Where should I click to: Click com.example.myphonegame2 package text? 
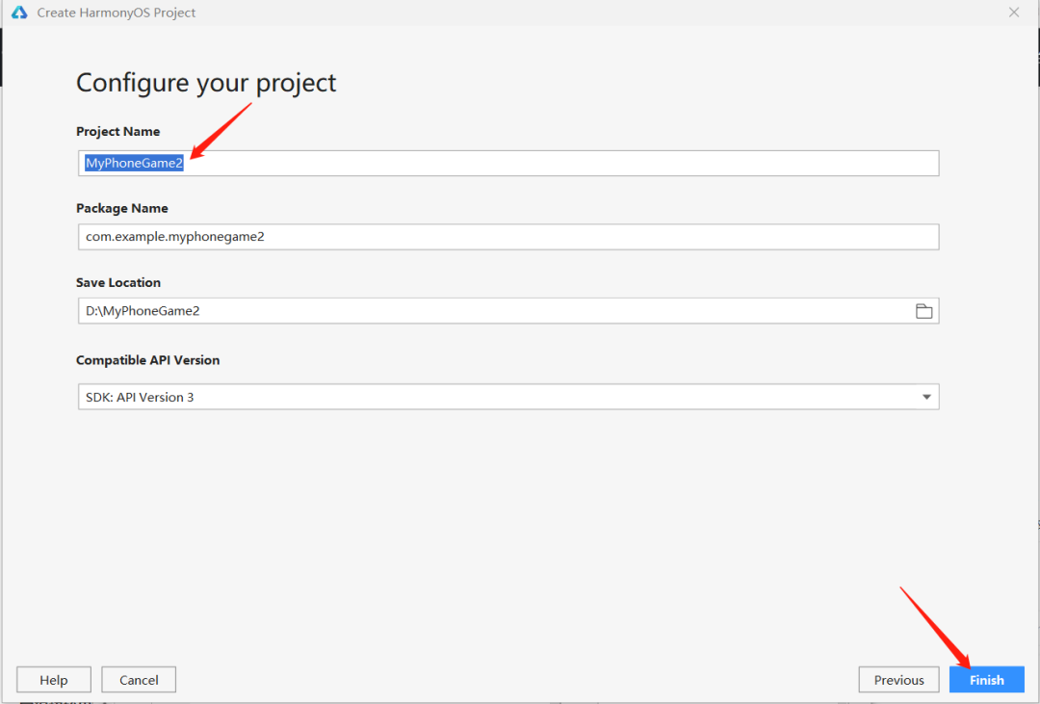tap(174, 237)
